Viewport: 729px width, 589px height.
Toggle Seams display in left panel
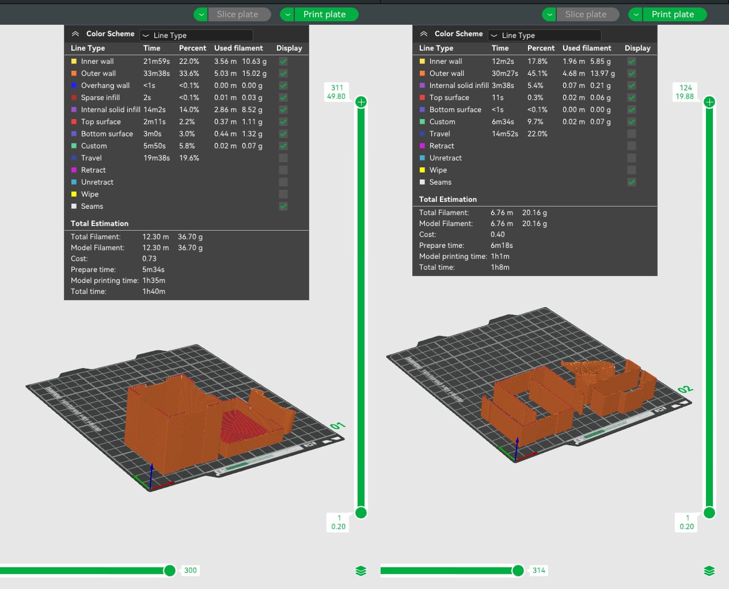coord(283,206)
